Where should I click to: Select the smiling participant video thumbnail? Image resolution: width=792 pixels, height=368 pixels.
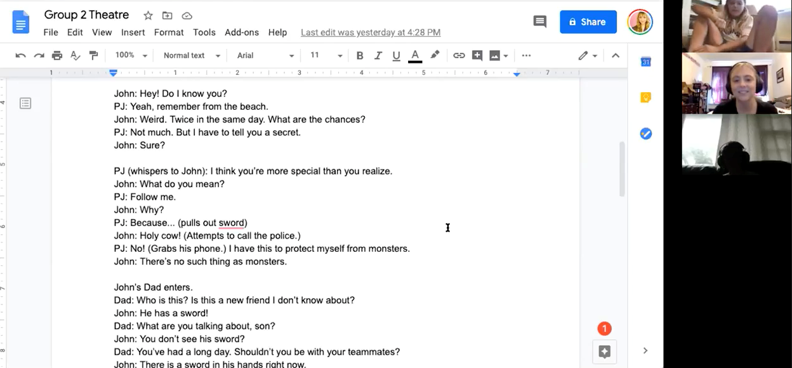click(736, 83)
